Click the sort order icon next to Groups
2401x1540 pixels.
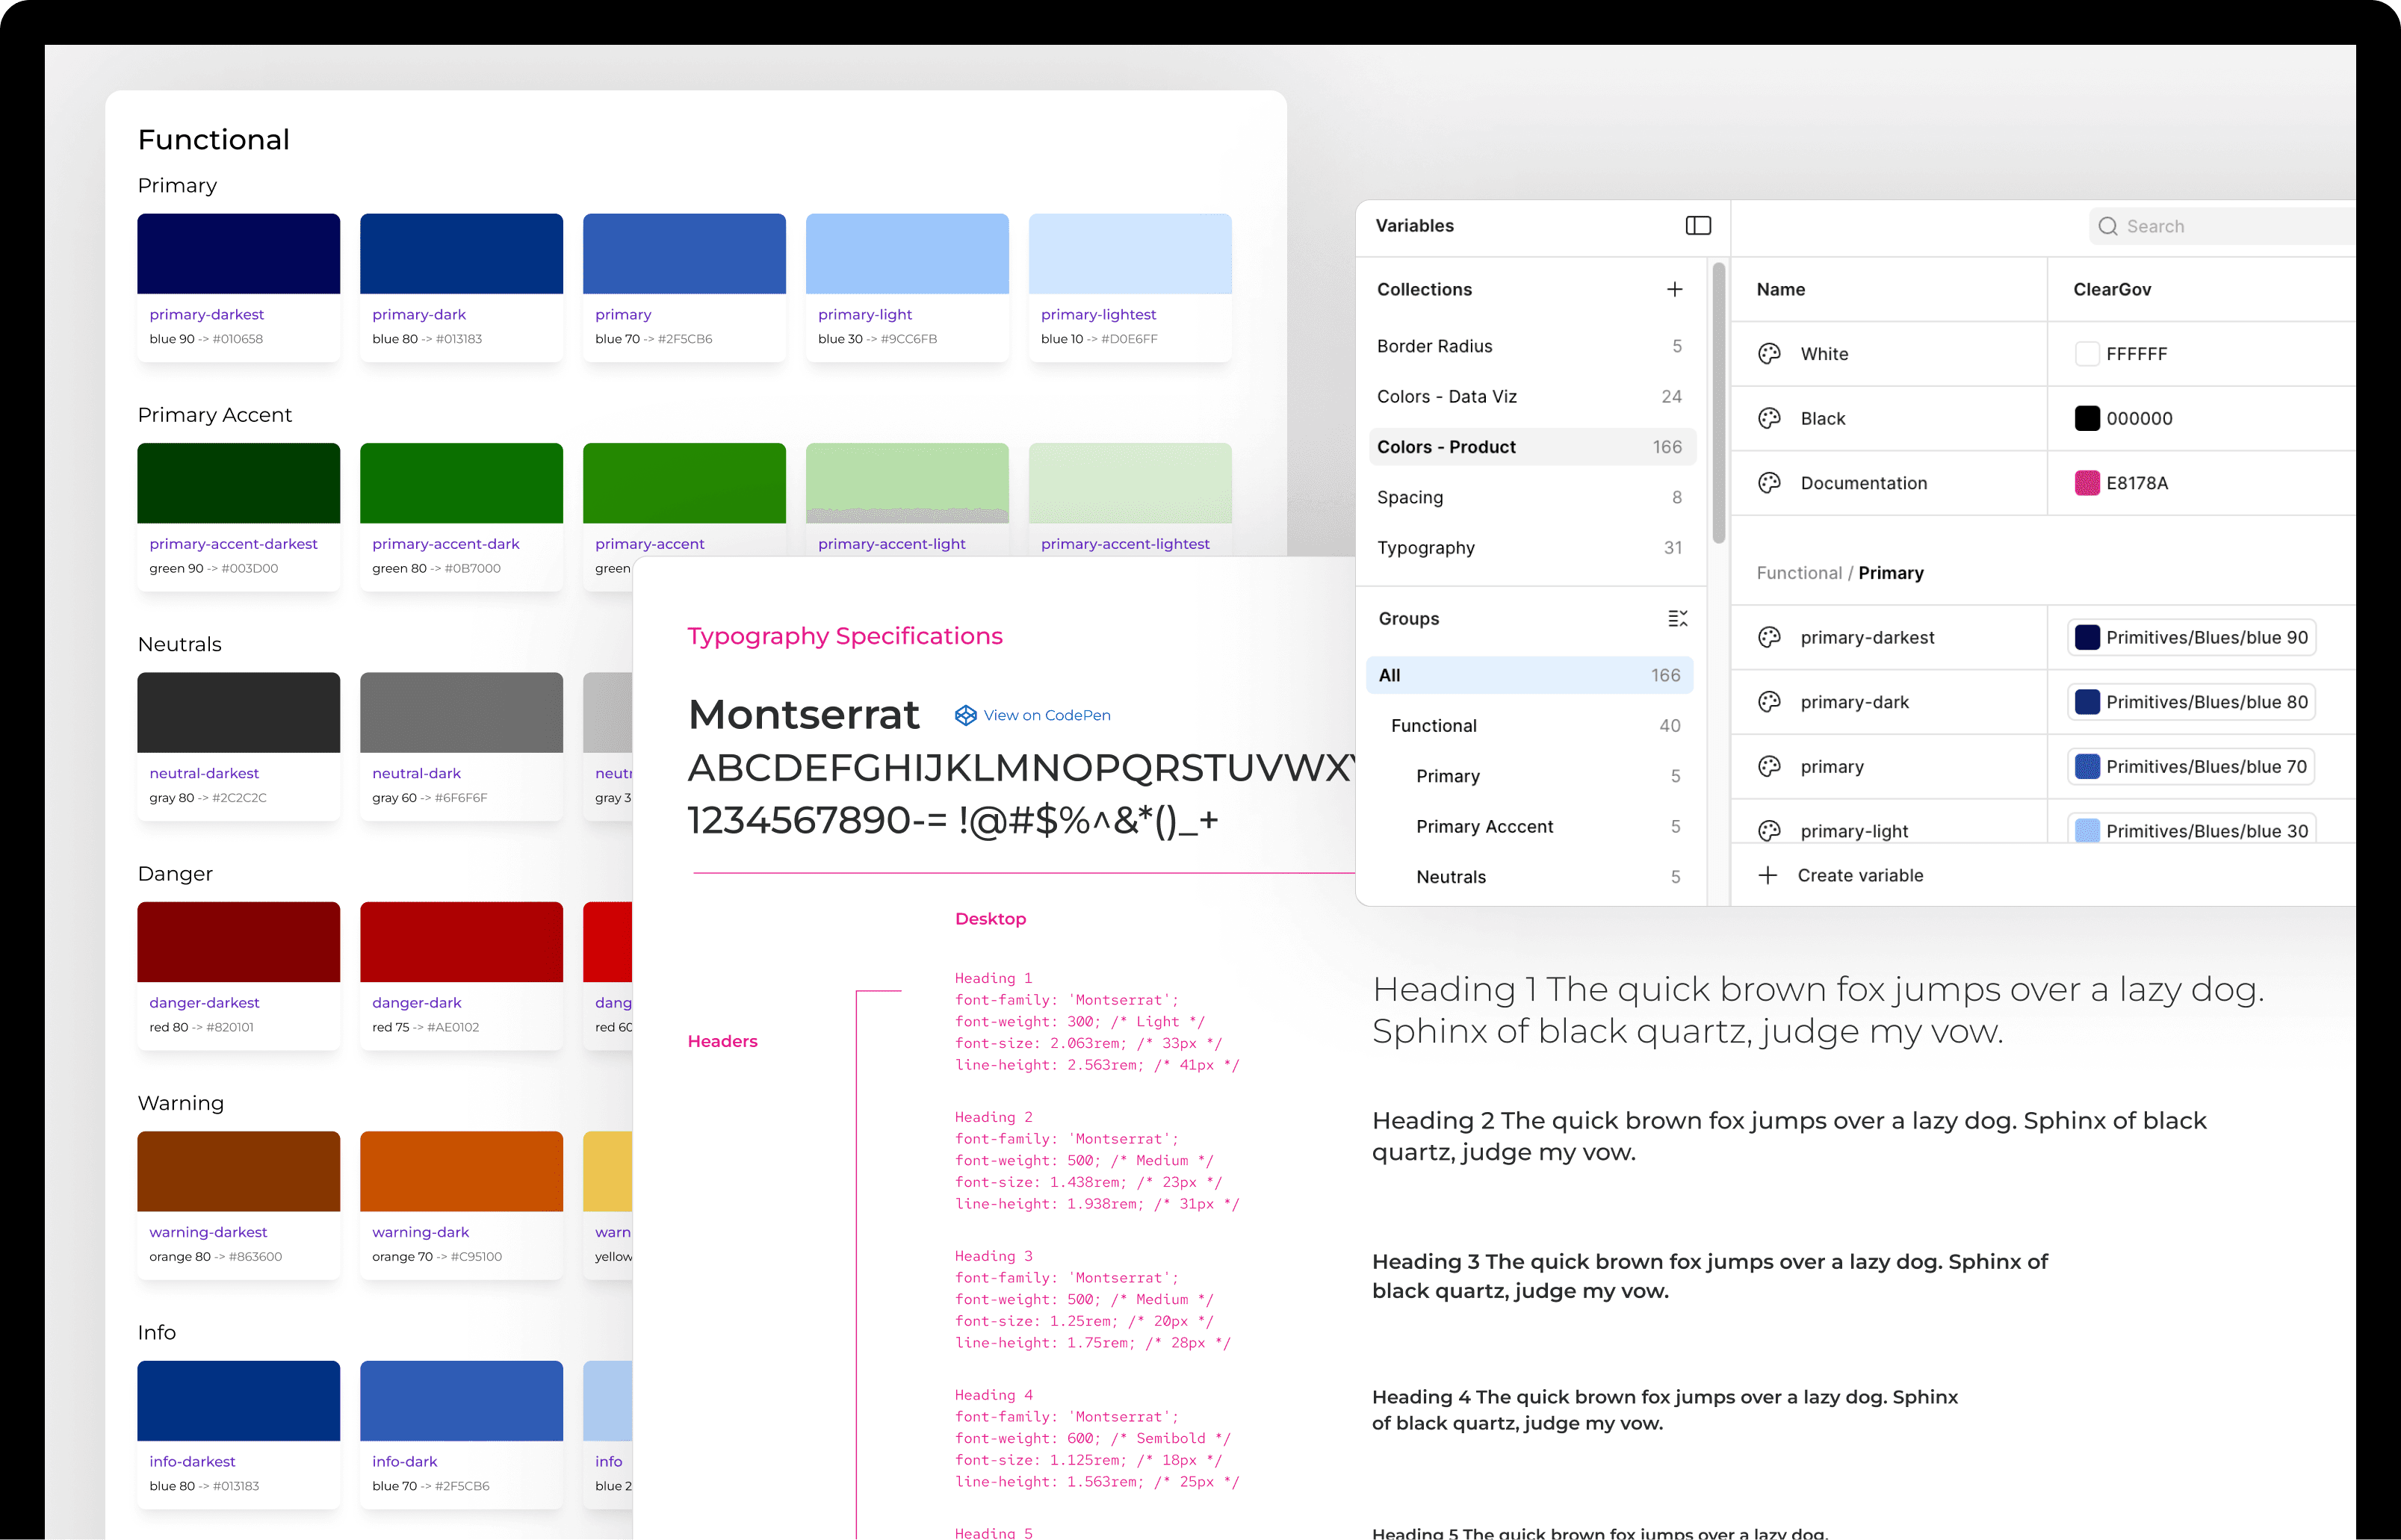point(1678,618)
